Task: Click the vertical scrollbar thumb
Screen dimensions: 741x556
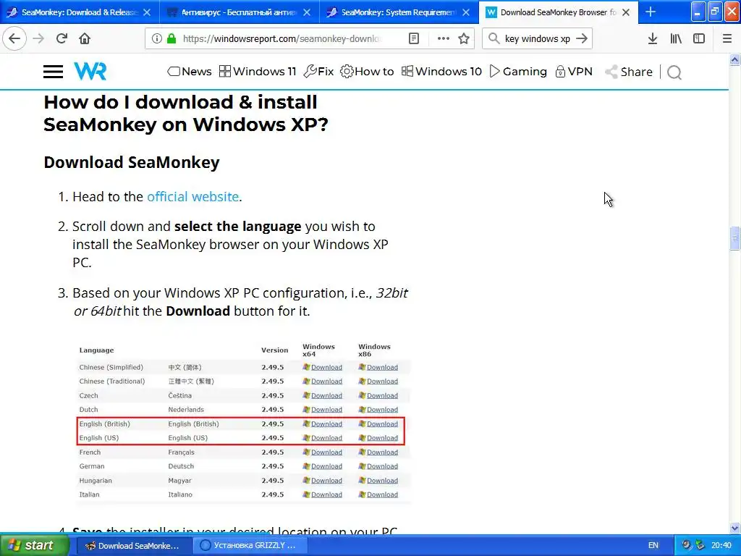Action: 735,239
